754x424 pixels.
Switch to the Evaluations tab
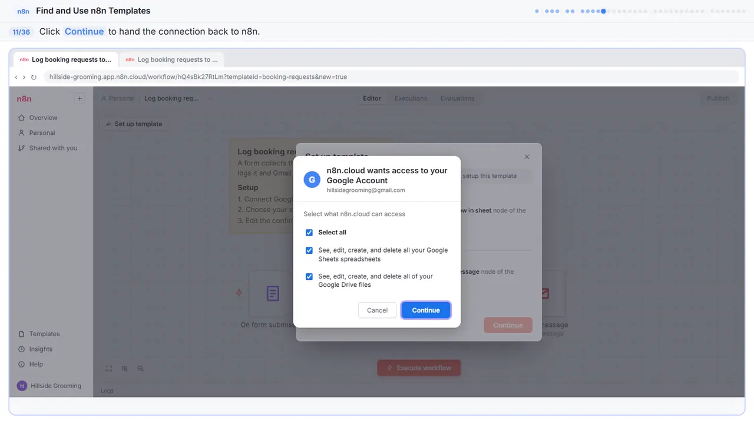[x=458, y=98]
